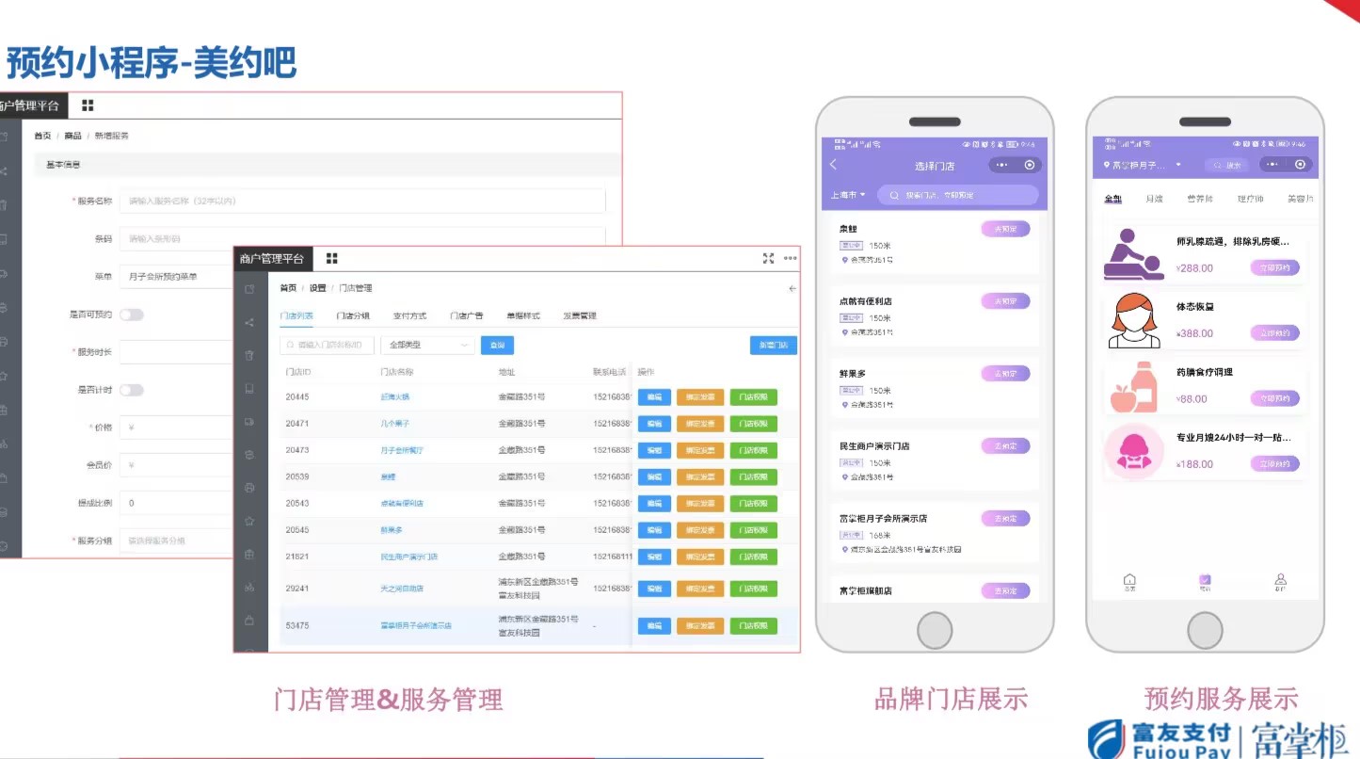This screenshot has height=759, width=1360.
Task: Click 门店权限 button for store 20473
Action: tap(754, 450)
